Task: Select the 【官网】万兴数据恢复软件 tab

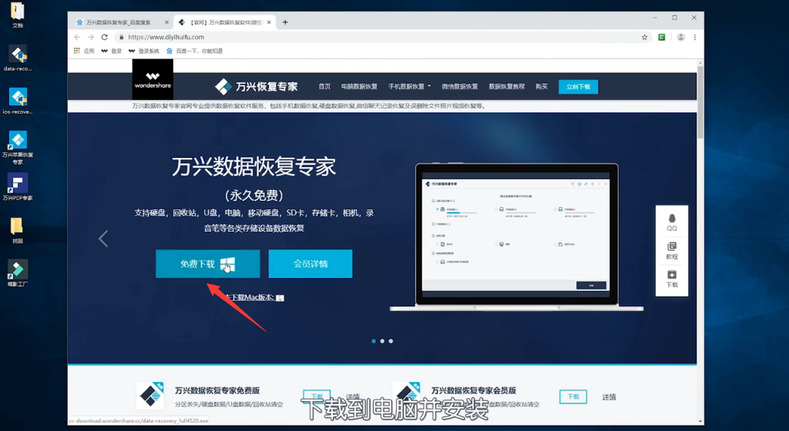Action: (224, 22)
